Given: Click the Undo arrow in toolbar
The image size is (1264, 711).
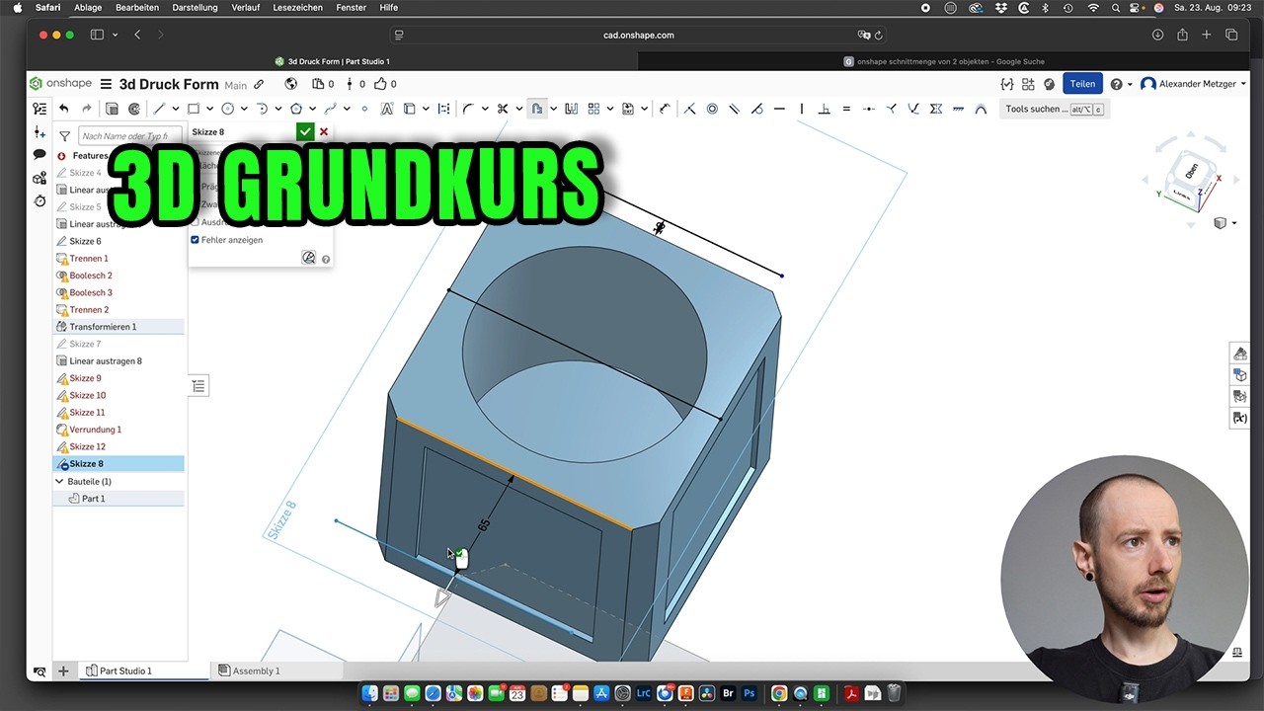Looking at the screenshot, I should [x=64, y=109].
